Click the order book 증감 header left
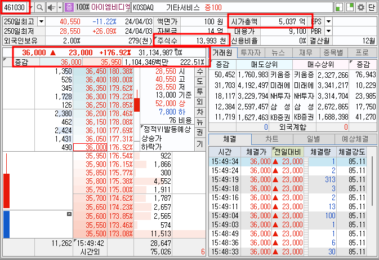The image size is (379, 260). coord(21,62)
